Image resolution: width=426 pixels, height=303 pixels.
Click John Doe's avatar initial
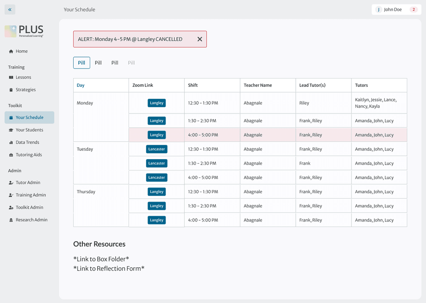pos(379,10)
